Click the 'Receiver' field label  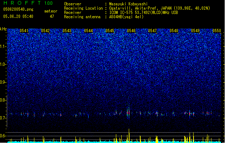point(73,13)
